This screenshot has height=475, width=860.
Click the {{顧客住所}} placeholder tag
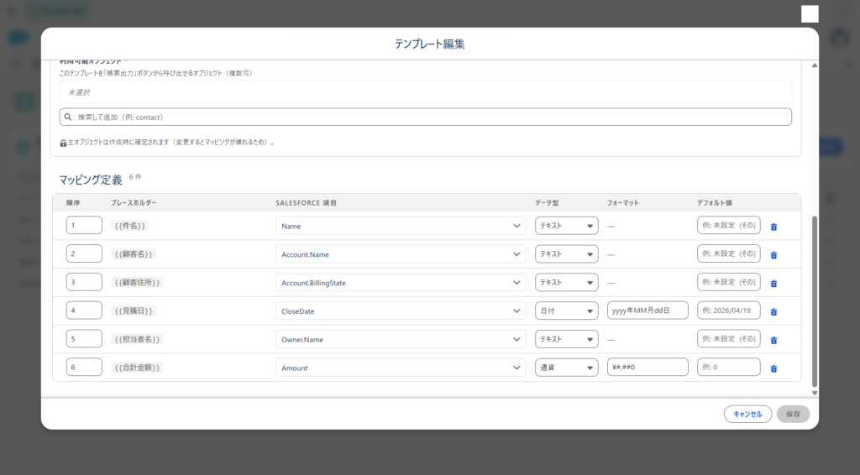click(137, 283)
